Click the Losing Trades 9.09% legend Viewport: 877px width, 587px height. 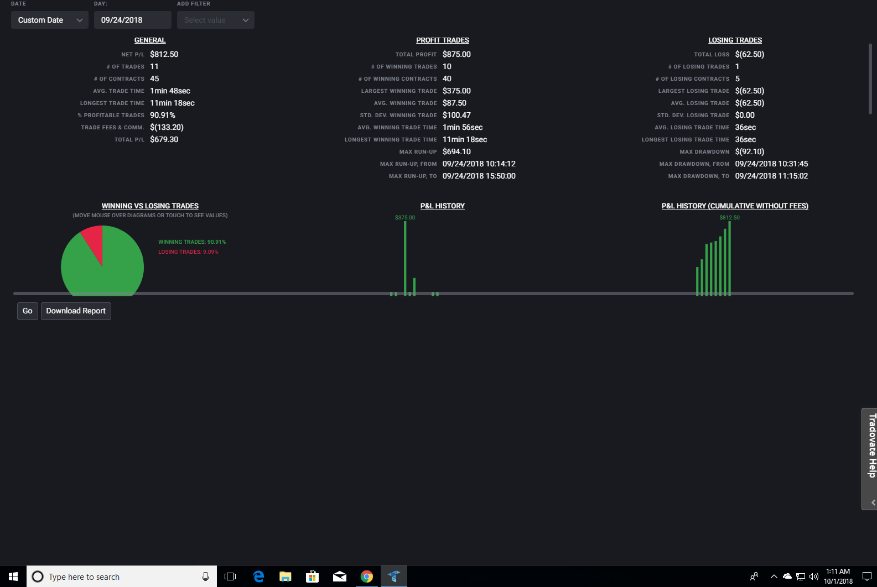point(188,252)
